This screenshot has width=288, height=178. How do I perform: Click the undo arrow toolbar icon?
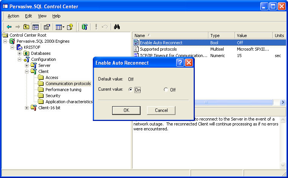point(105,27)
